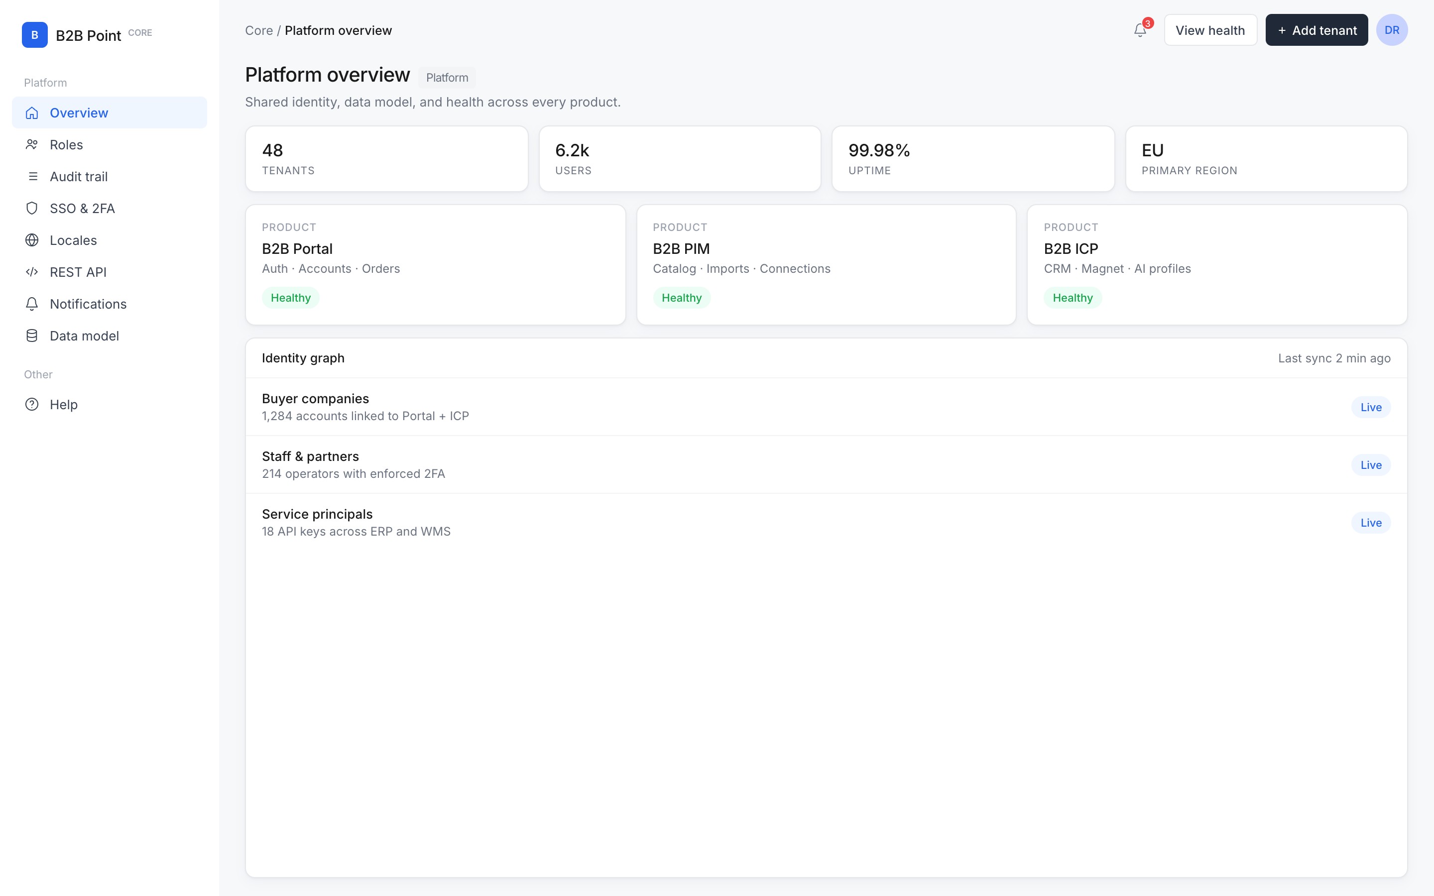Image resolution: width=1434 pixels, height=896 pixels.
Task: Click the SSO & 2FA shield icon
Action: [32, 209]
